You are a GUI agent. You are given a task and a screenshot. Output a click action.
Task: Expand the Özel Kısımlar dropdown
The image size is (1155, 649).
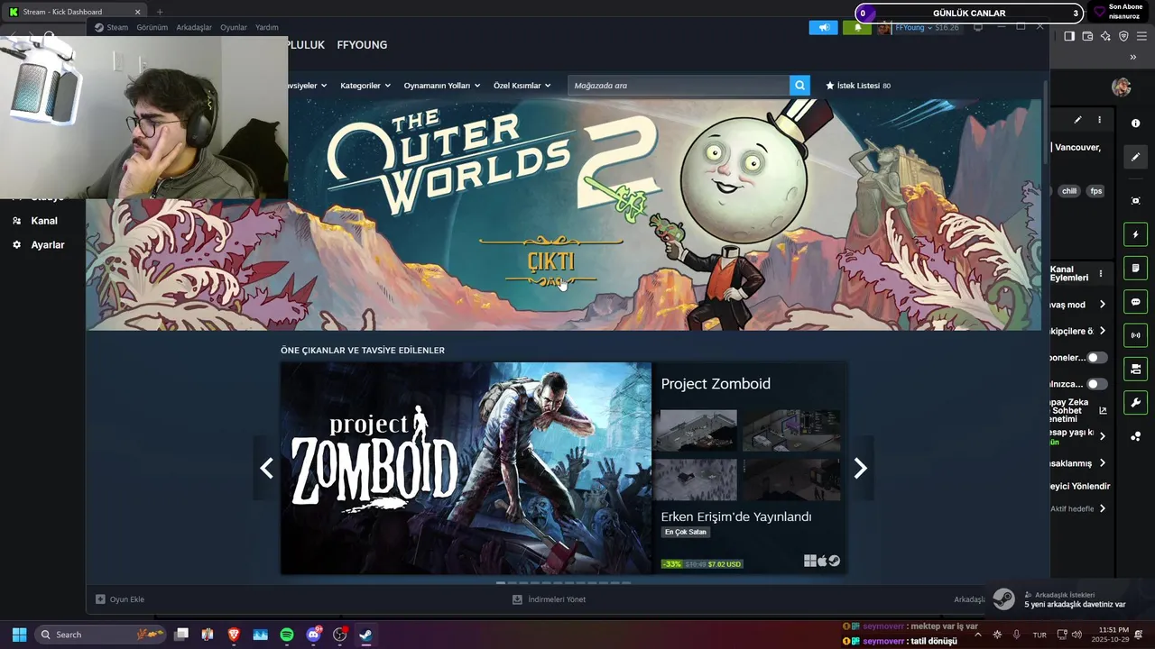[522, 86]
